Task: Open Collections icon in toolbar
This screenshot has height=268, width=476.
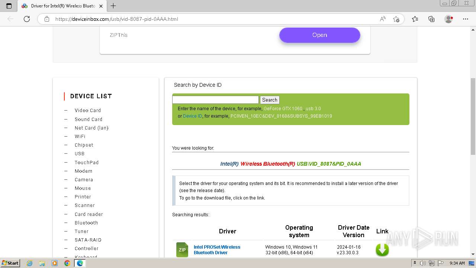Action: pyautogui.click(x=431, y=19)
